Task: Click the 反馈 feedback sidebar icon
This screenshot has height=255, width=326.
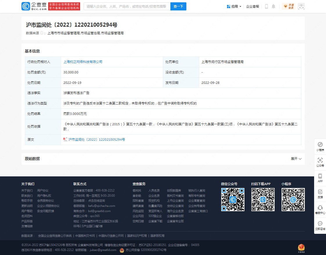Action: pos(320,194)
